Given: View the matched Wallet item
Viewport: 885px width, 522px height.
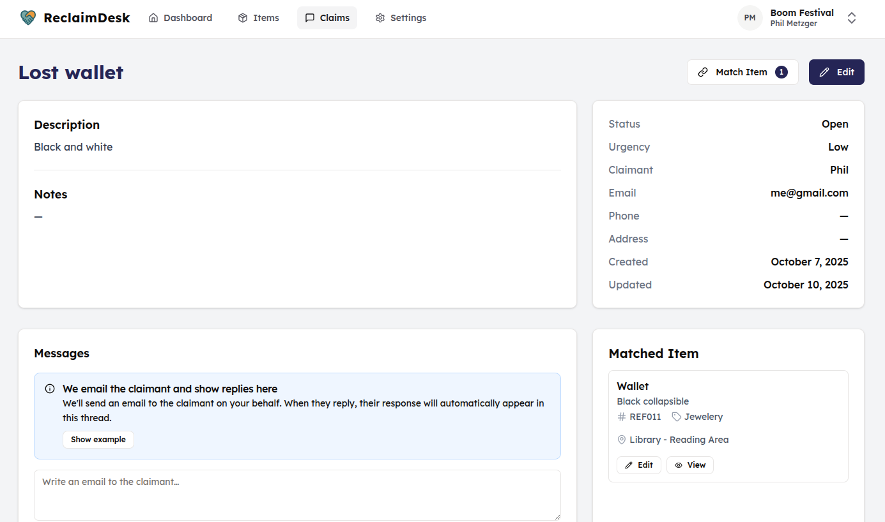Looking at the screenshot, I should click(689, 465).
